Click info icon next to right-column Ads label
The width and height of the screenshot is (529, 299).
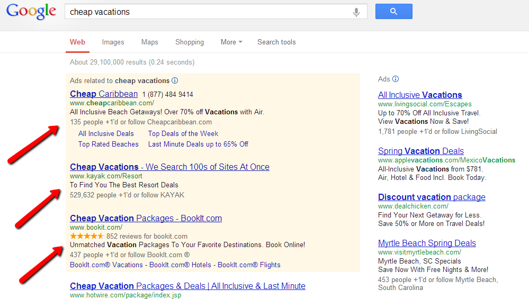coord(396,79)
